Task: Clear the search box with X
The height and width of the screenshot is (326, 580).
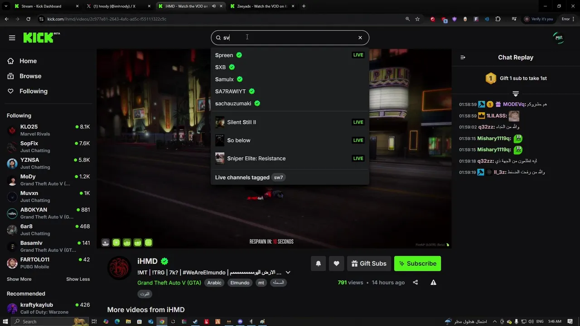Action: [360, 38]
